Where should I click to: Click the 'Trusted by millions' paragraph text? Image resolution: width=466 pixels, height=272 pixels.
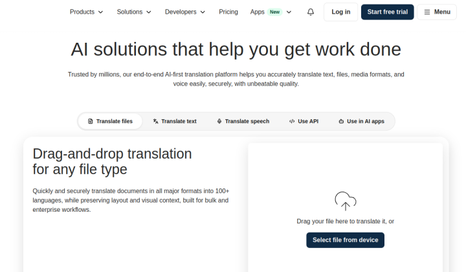tap(236, 79)
